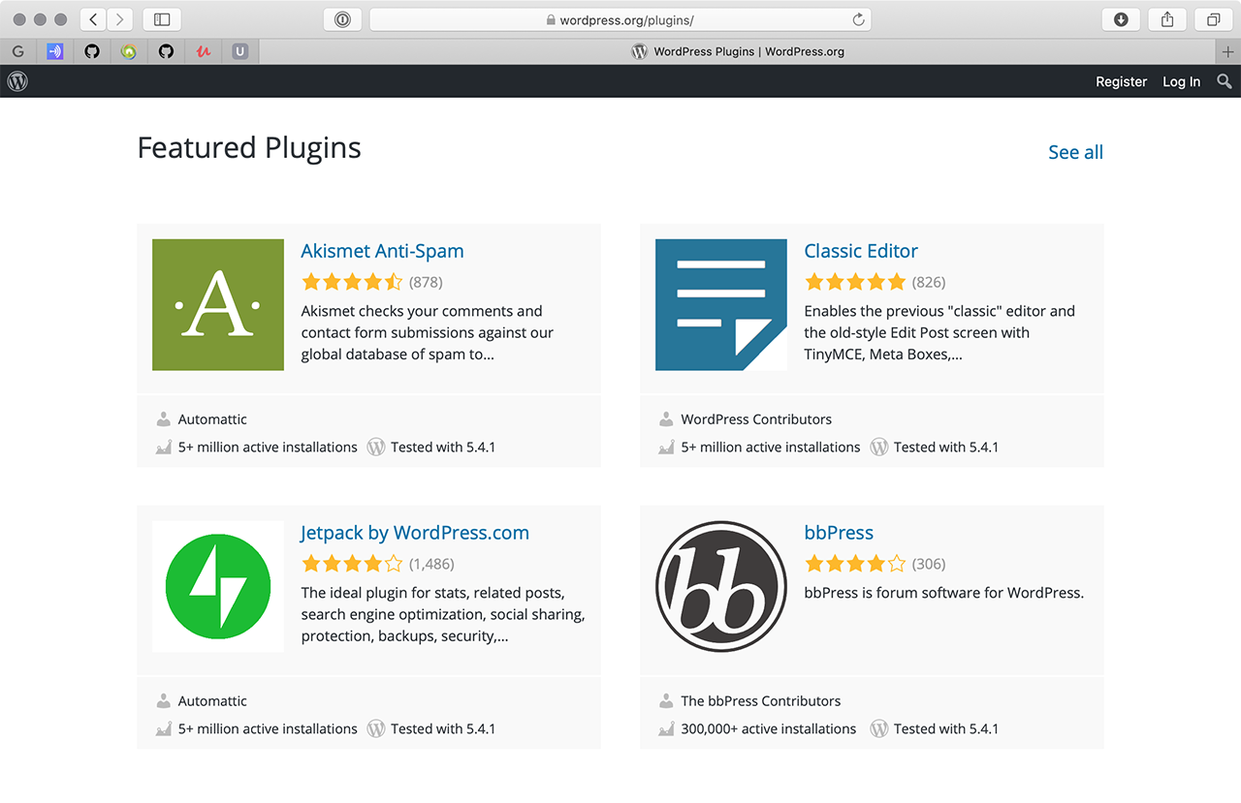Toggle the Safari sidebar button

162,19
